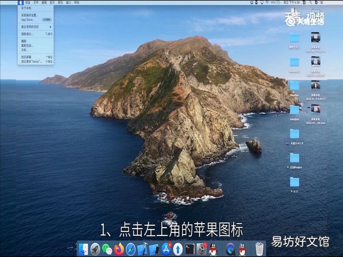
Task: Open the 窗口 menu
Action: [x=69, y=2]
